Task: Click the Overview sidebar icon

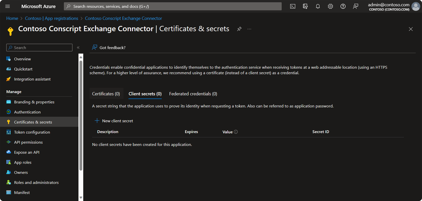Action: pos(9,59)
